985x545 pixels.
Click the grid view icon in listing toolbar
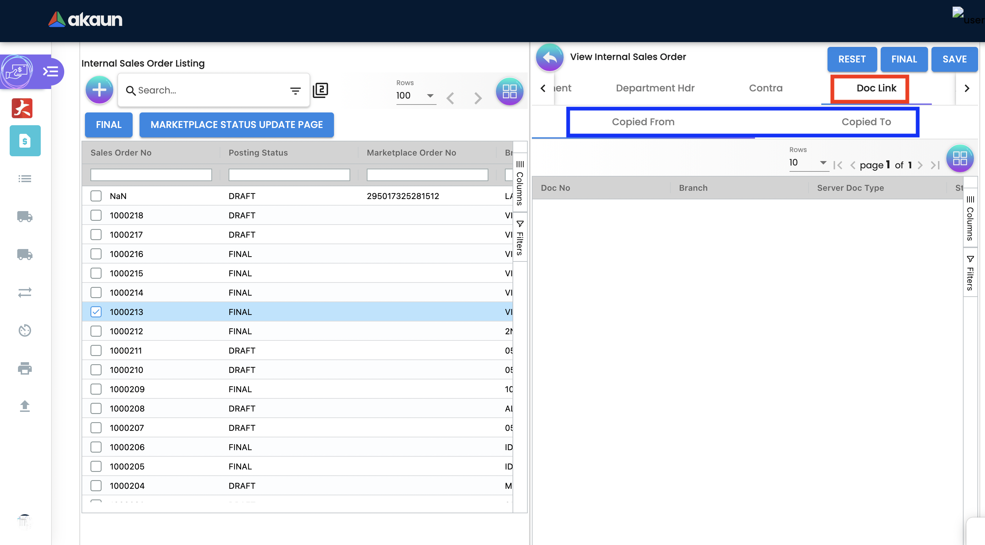[509, 91]
